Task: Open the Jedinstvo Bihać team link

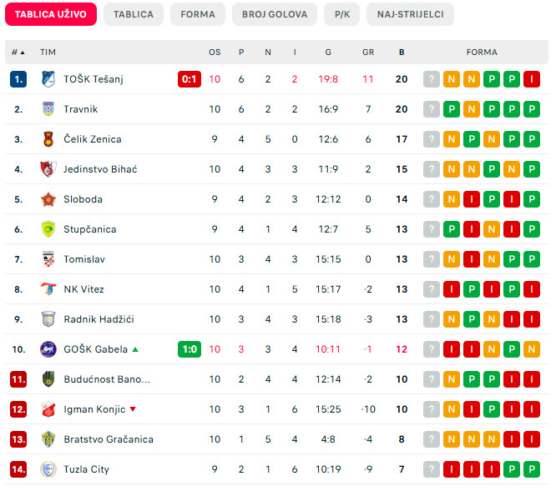Action: point(100,169)
